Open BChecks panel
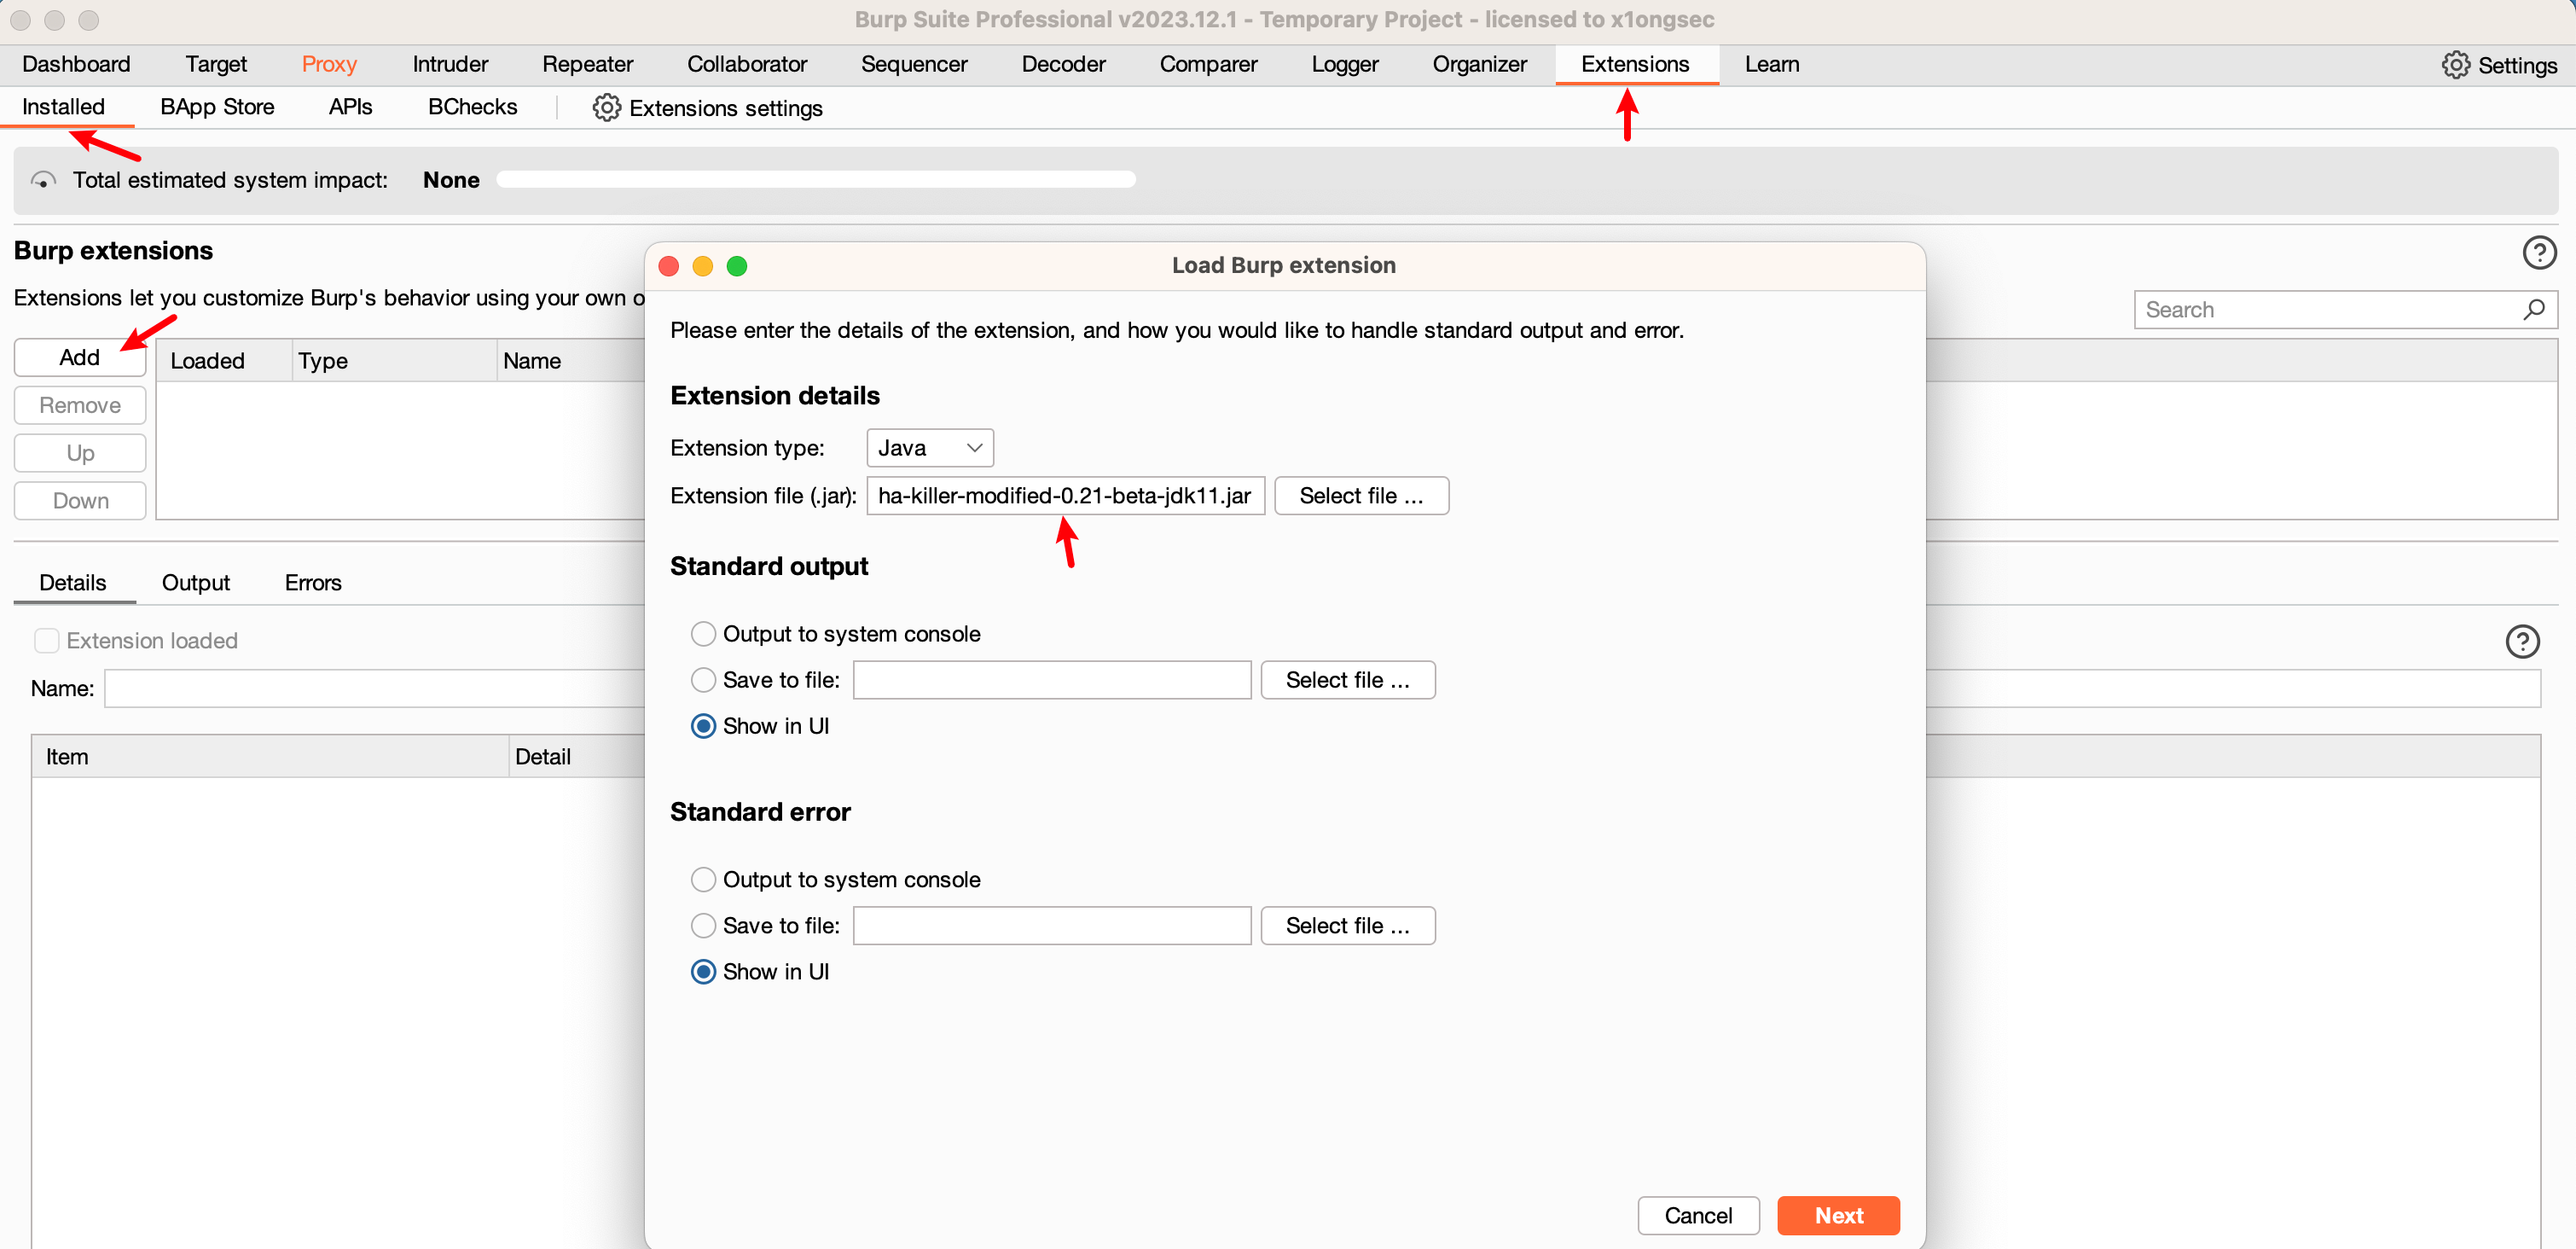The width and height of the screenshot is (2576, 1249). coord(472,108)
